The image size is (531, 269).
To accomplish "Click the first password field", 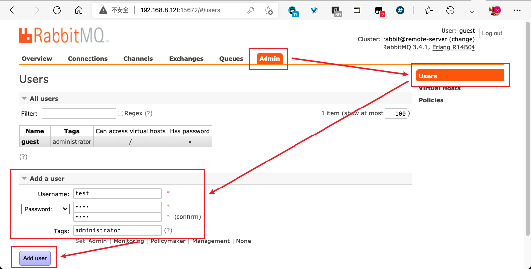I will [118, 207].
